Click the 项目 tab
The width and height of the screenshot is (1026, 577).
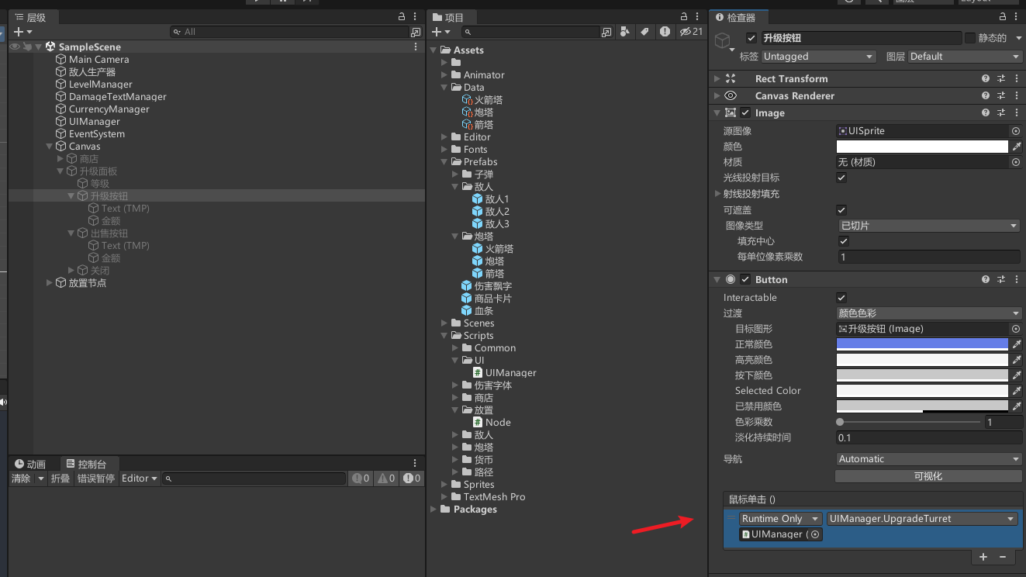[448, 17]
